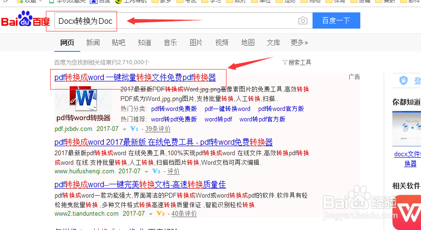Expand dropdown arrow after pdf.jxbdv.com 2017-07
The image size is (421, 230).
tap(124, 130)
